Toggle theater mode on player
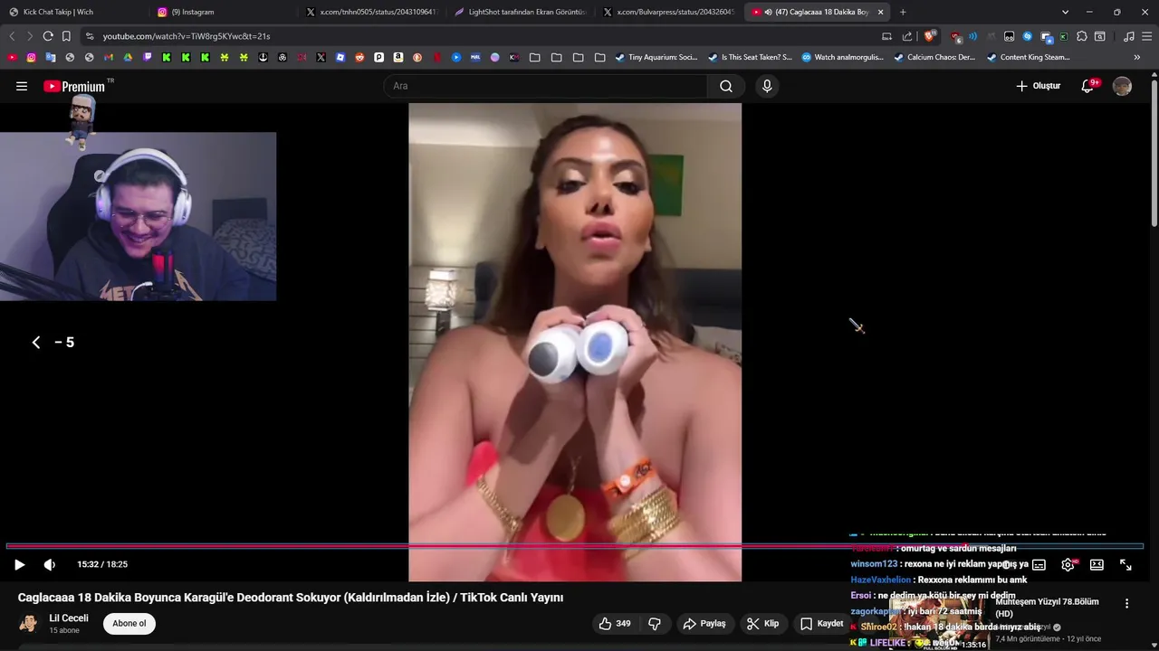Viewport: 1159px width, 651px height. point(1097,564)
